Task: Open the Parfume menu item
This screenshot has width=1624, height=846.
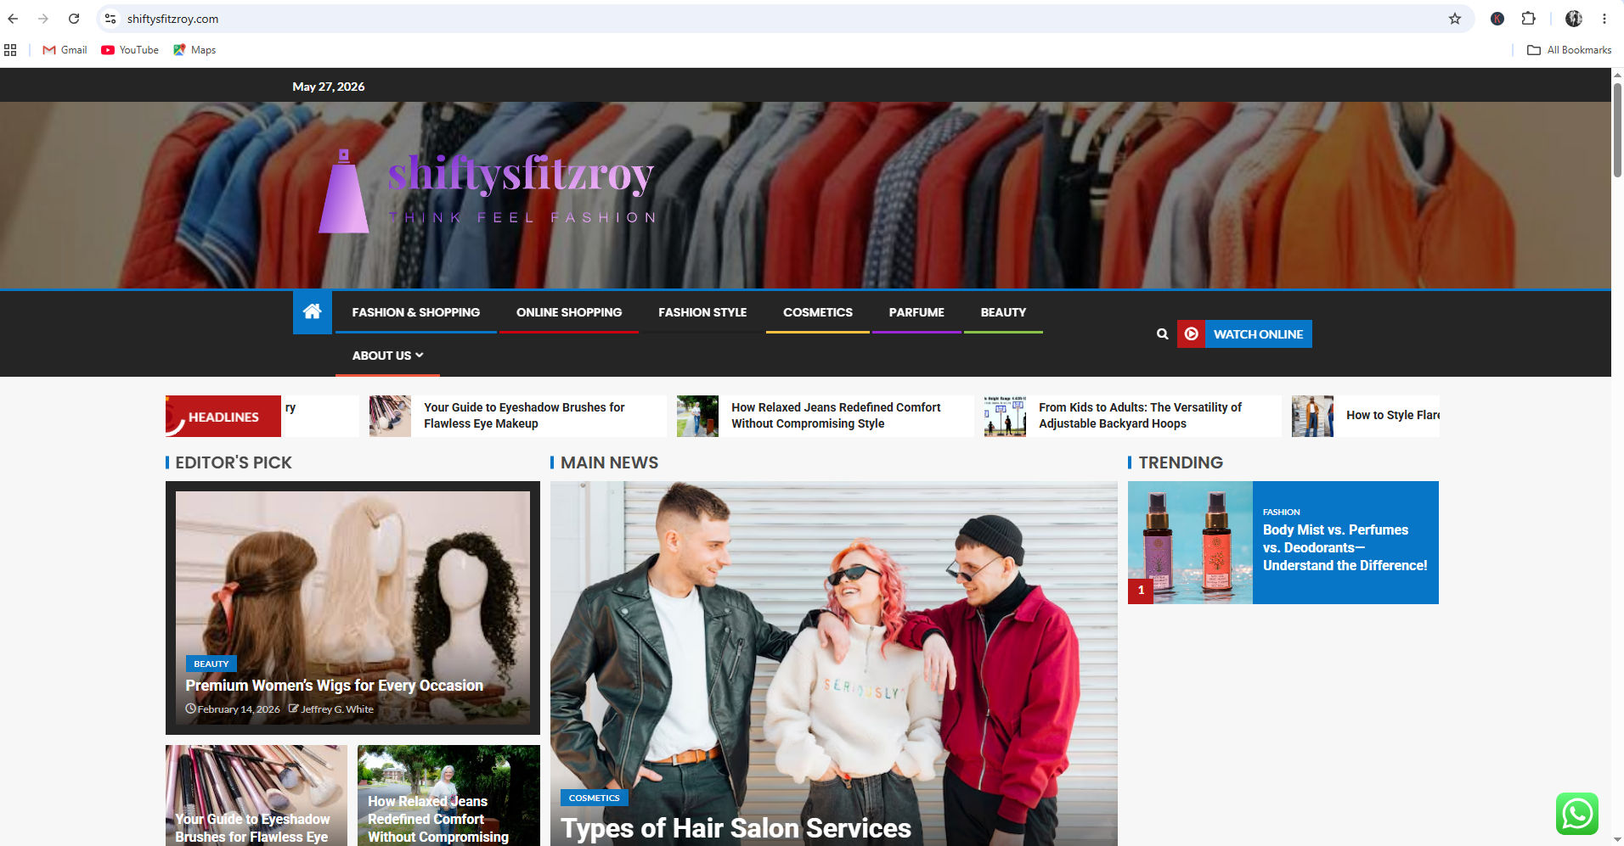Action: click(x=916, y=312)
